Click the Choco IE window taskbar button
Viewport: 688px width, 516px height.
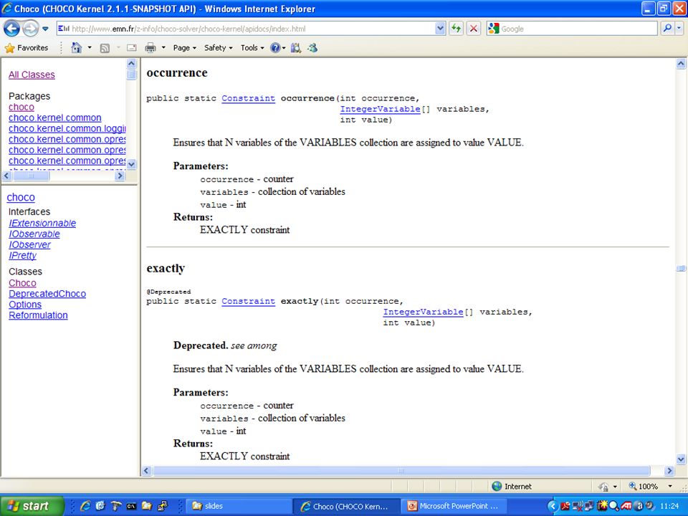coord(345,506)
